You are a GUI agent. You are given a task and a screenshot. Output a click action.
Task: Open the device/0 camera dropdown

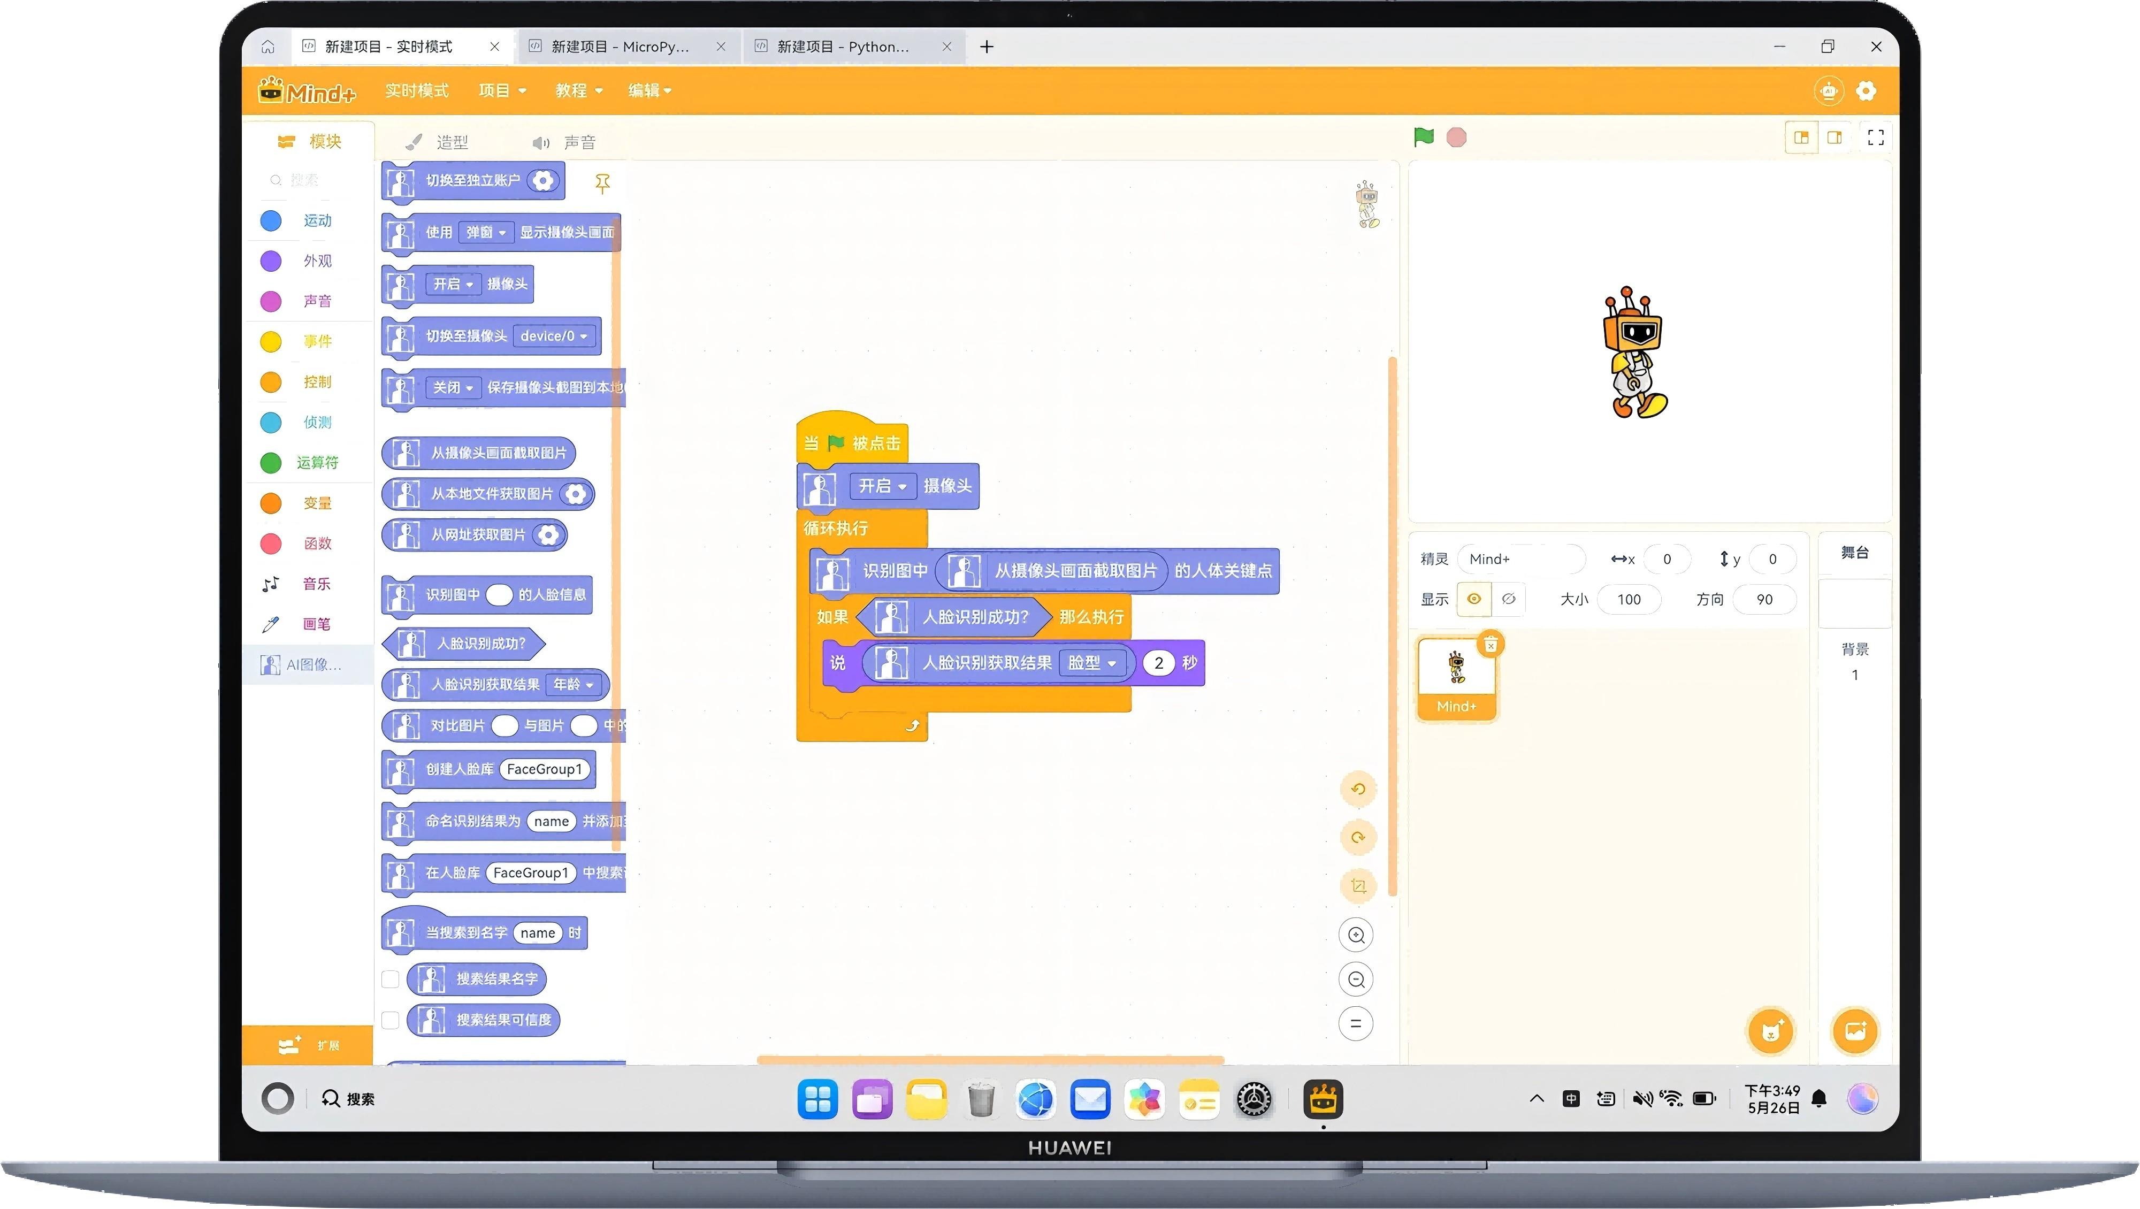[x=553, y=336]
